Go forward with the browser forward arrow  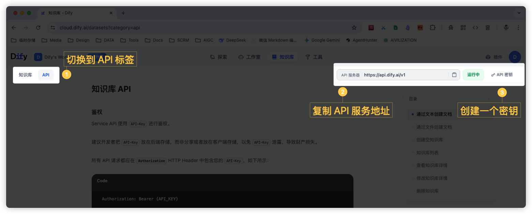click(26, 28)
